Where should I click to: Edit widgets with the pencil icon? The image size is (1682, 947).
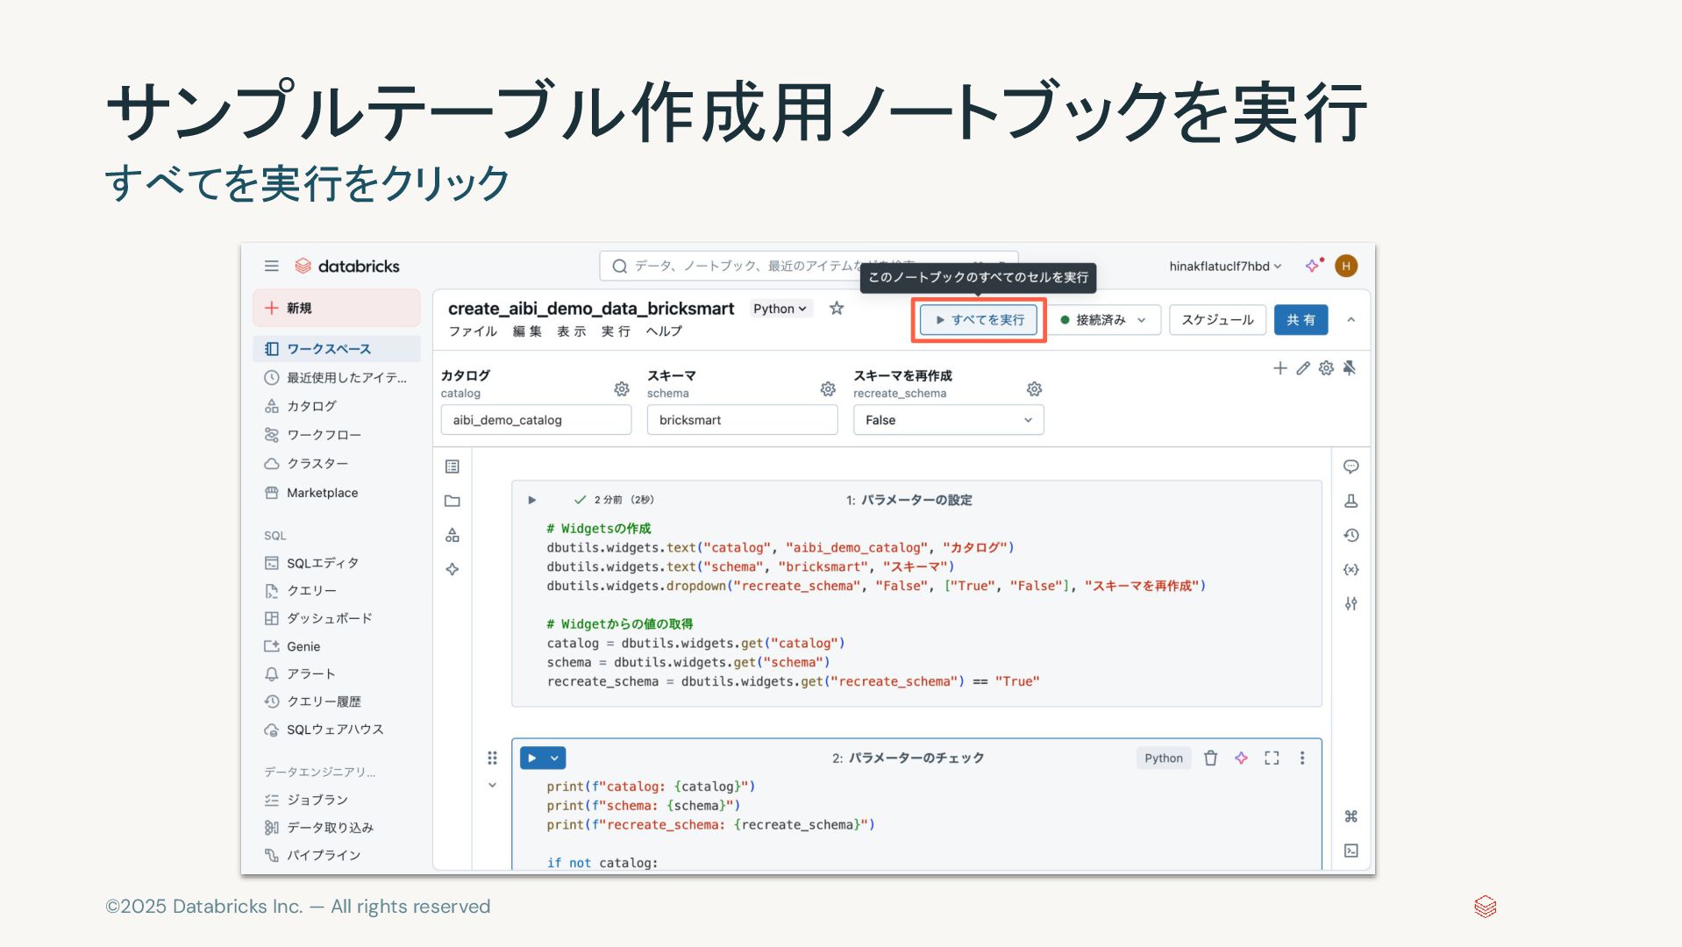[x=1303, y=368]
